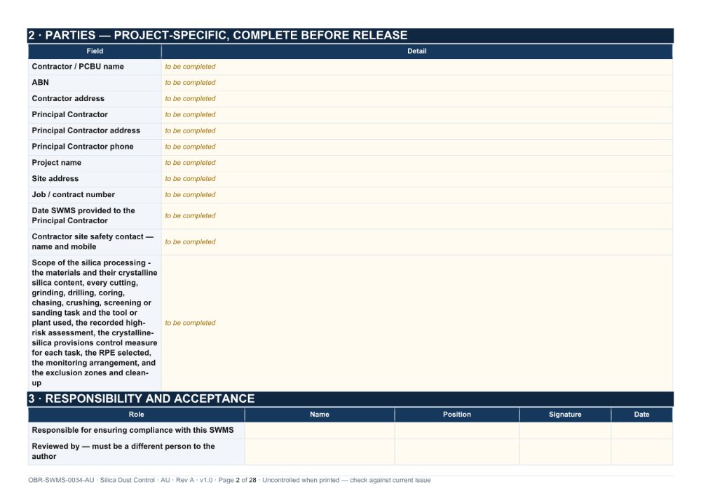The height and width of the screenshot is (496, 701).
Task: Click the Name cell in the 'Responsible for ensuring compliance' row
Action: 320,431
